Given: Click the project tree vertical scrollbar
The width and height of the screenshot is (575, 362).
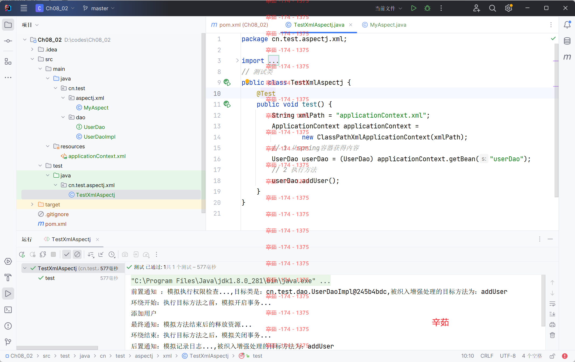Looking at the screenshot, I should [203, 123].
